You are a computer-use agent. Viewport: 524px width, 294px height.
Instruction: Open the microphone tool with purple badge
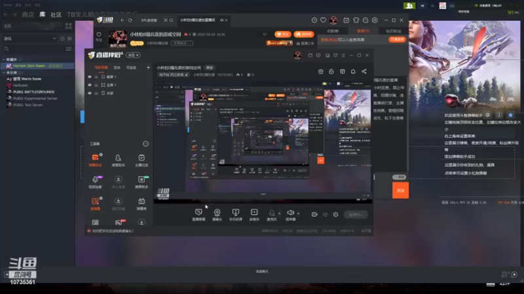pyautogui.click(x=95, y=182)
